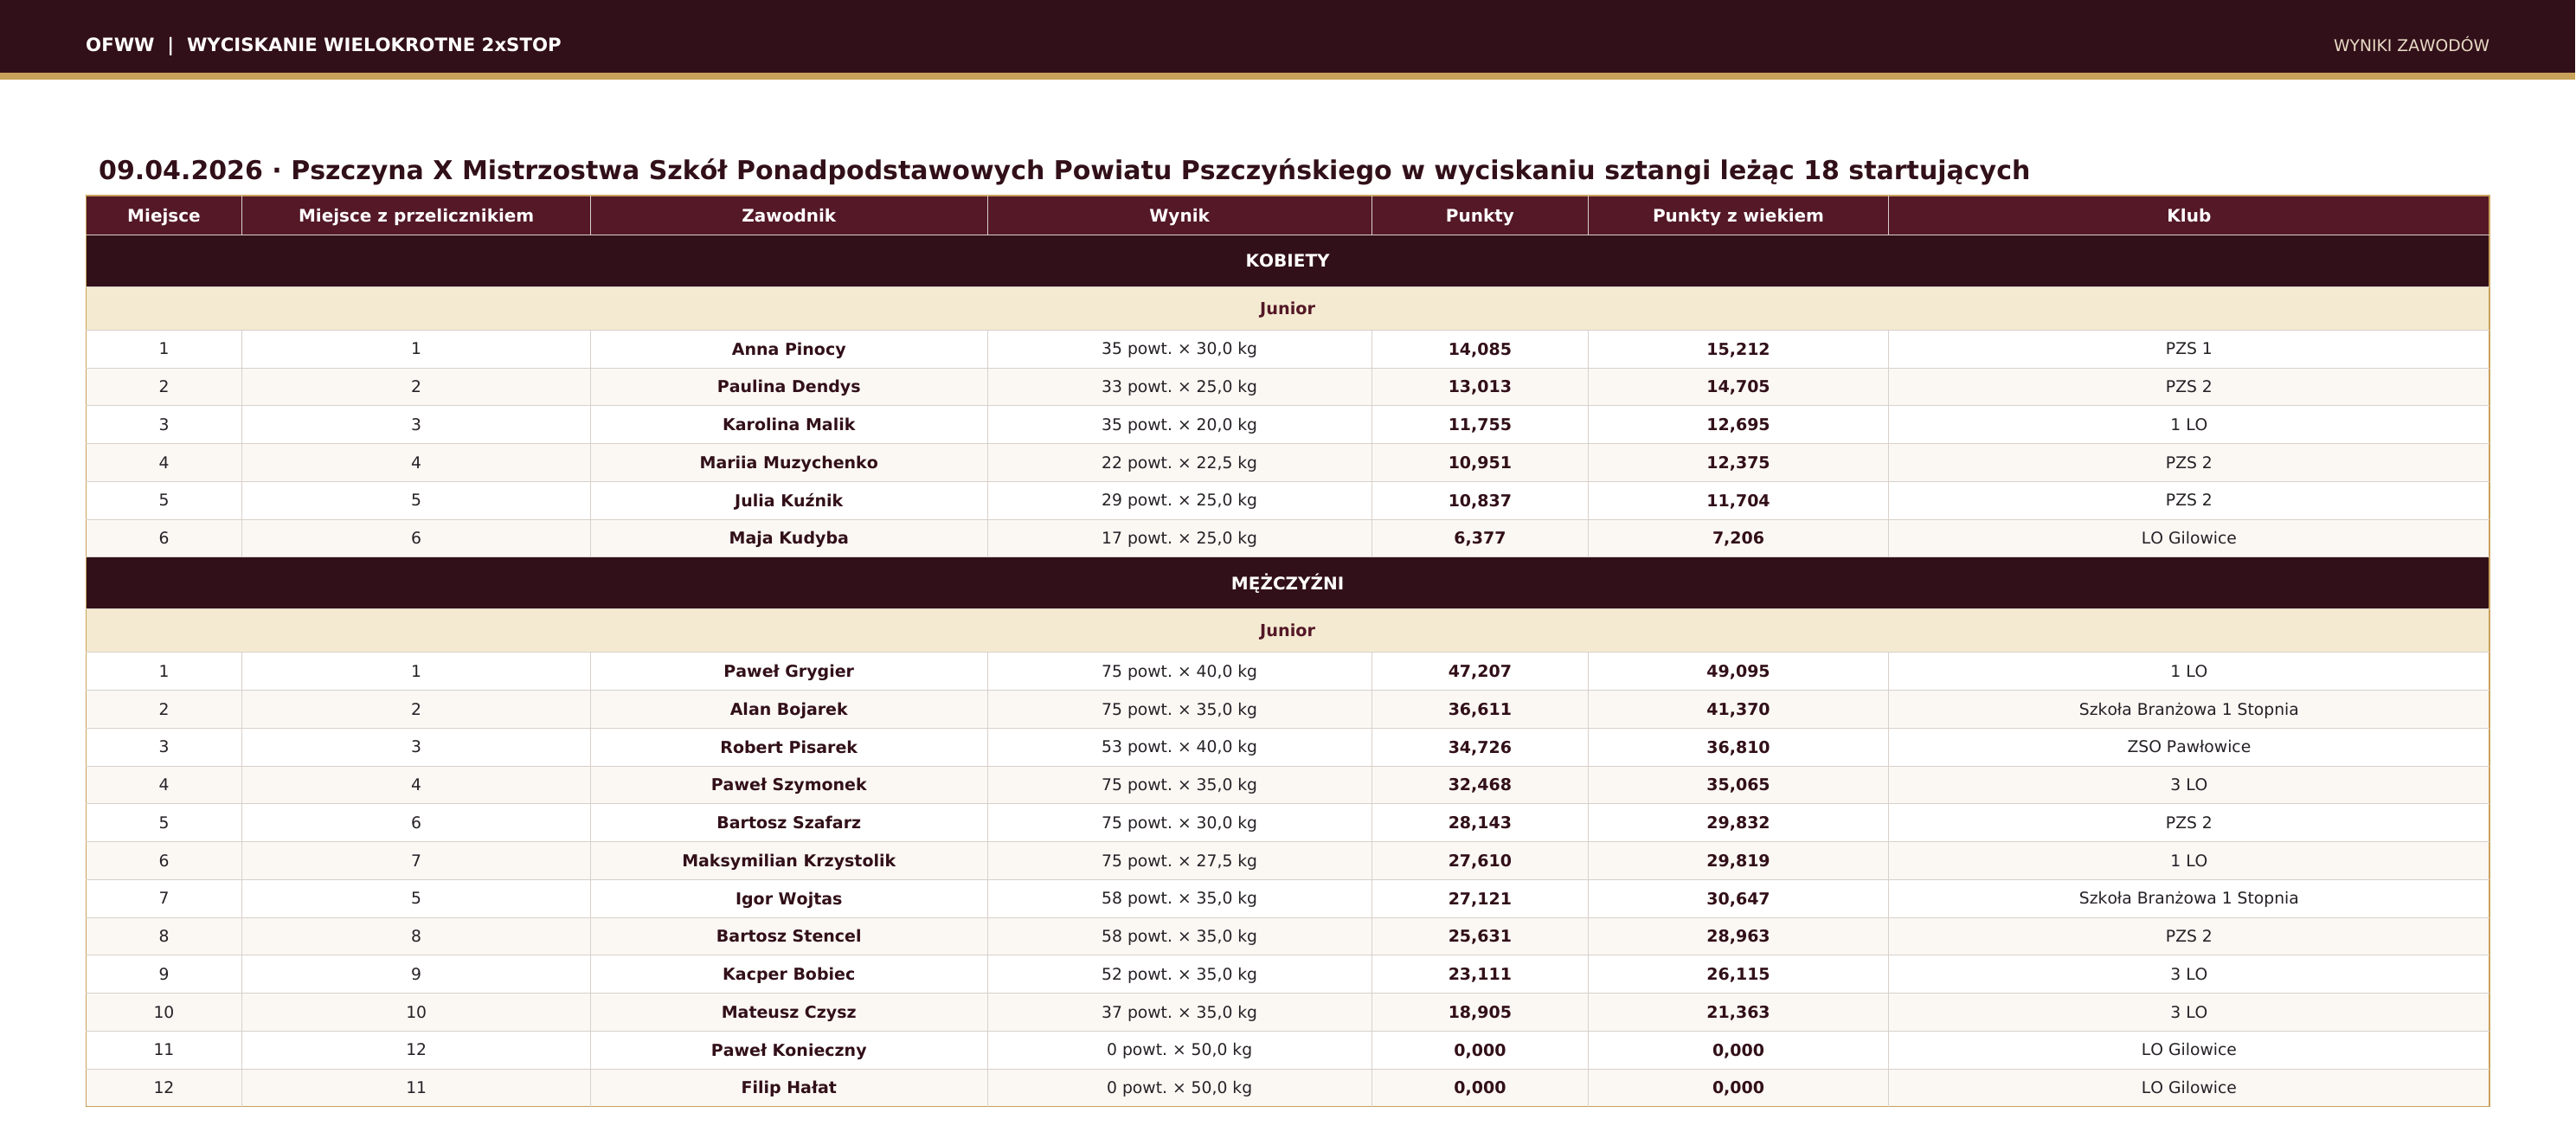Click the Junior subheader under MĘŻCZYŹNI
This screenshot has height=1132, width=2576.
pyautogui.click(x=1288, y=631)
